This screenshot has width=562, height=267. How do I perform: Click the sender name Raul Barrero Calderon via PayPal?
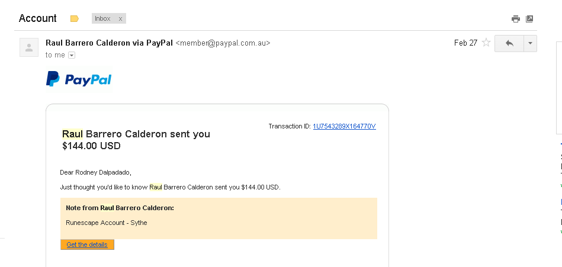pos(110,43)
